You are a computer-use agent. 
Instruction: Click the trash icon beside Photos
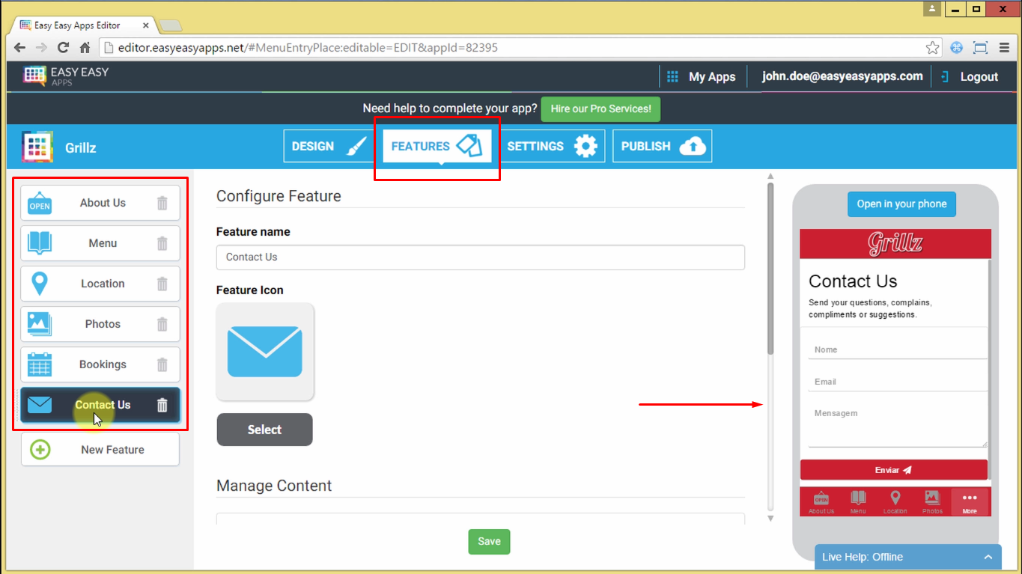162,324
